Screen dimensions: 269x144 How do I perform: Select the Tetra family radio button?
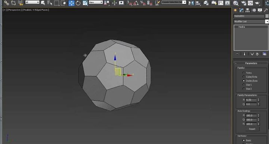point(244,73)
